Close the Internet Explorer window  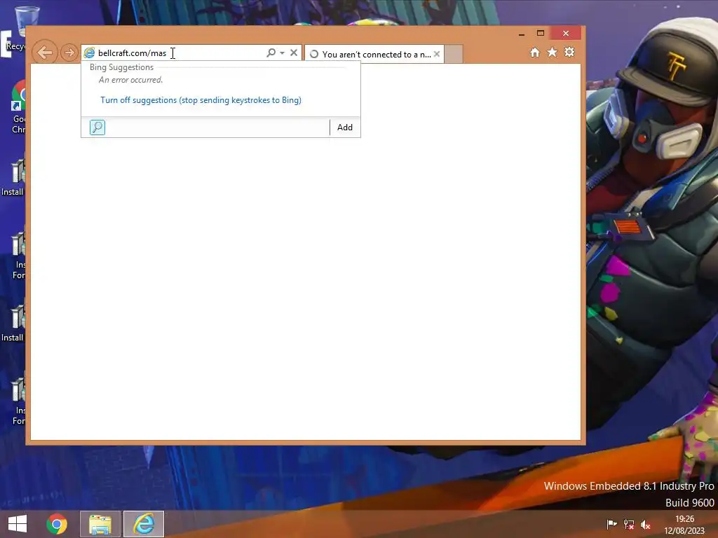(566, 34)
